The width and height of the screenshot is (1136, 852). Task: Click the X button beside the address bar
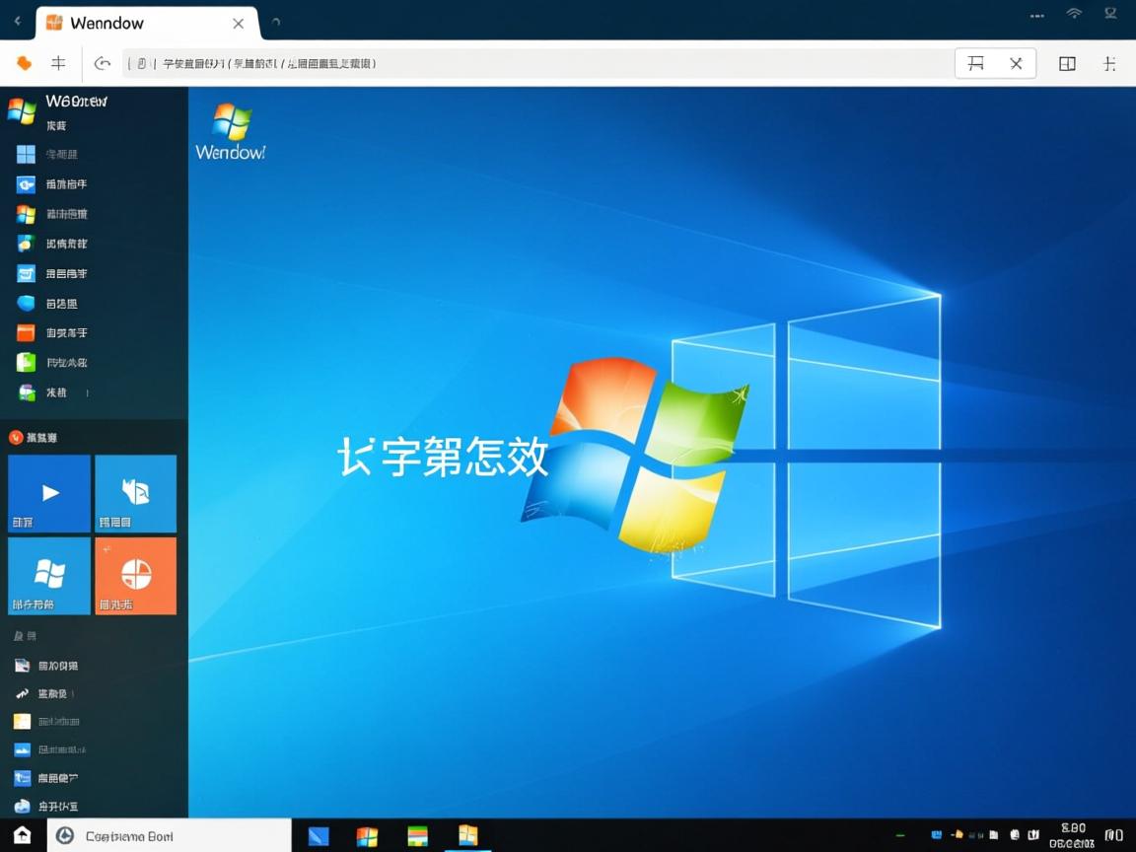[1018, 62]
